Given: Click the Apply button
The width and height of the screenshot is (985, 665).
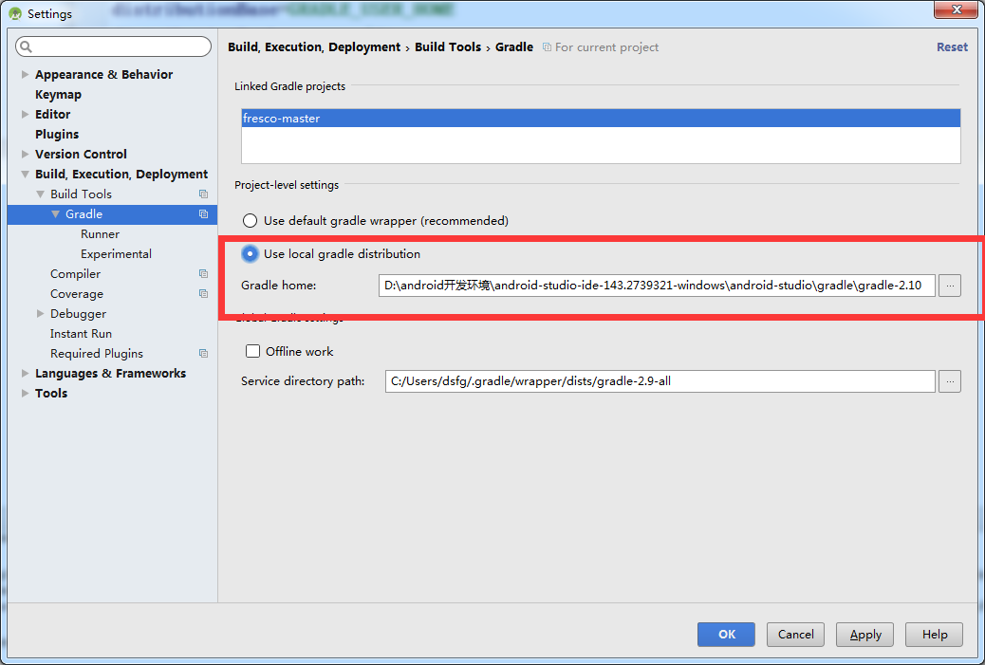Looking at the screenshot, I should 865,635.
